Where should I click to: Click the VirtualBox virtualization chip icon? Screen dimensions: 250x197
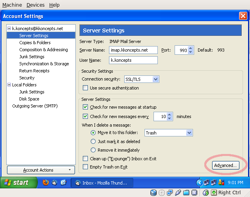pos(194,193)
